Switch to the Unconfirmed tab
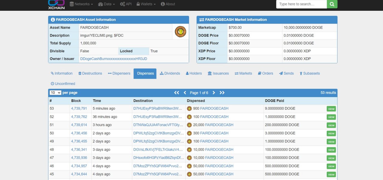The image size is (383, 180). [x=63, y=84]
